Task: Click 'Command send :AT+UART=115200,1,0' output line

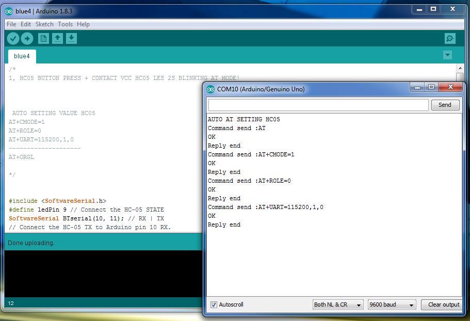Action: (265, 207)
